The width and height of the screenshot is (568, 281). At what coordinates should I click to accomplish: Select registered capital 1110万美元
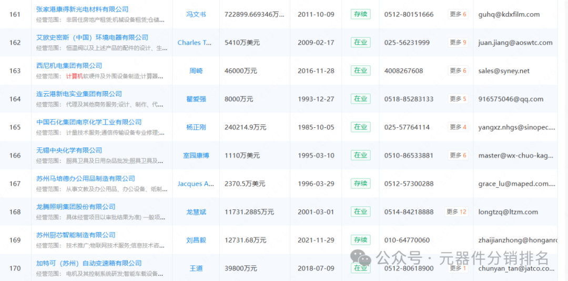(x=242, y=156)
